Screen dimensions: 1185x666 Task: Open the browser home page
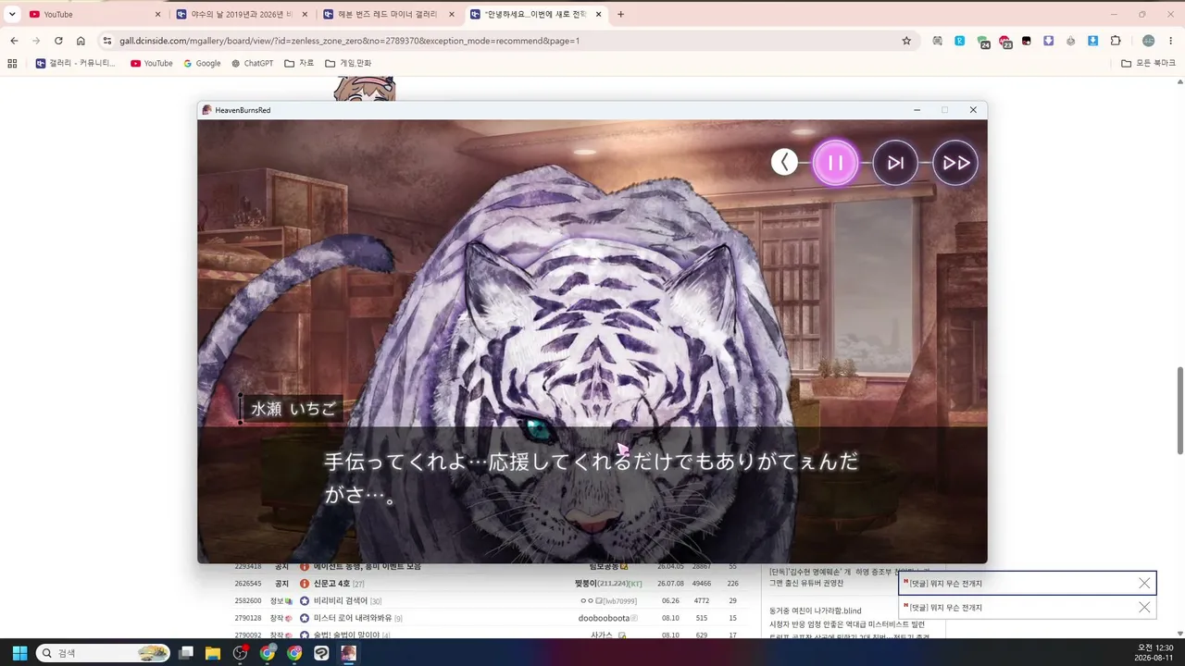coord(81,41)
